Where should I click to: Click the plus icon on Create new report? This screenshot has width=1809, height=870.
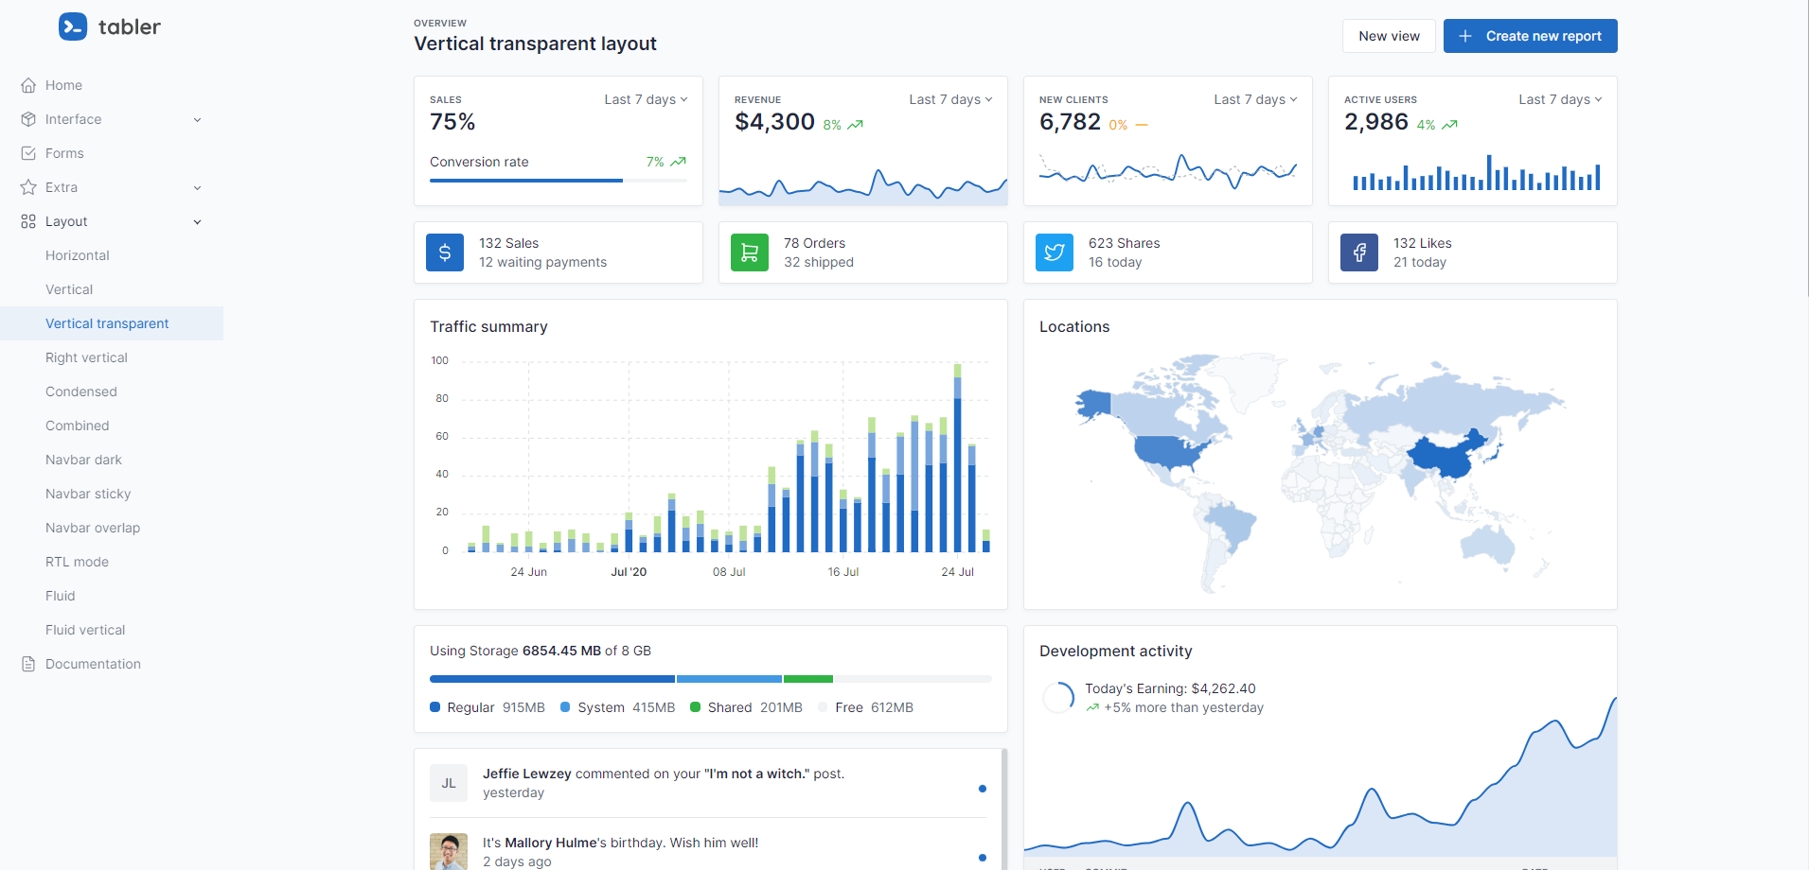(1465, 36)
